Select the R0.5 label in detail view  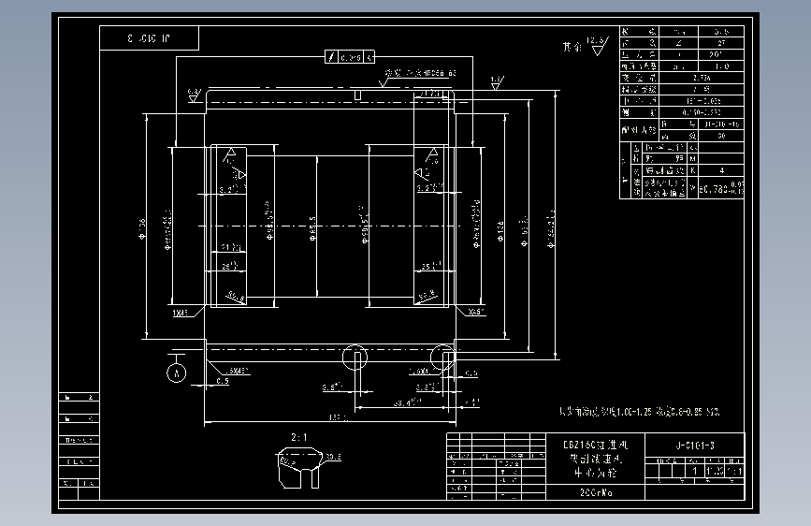click(x=333, y=457)
